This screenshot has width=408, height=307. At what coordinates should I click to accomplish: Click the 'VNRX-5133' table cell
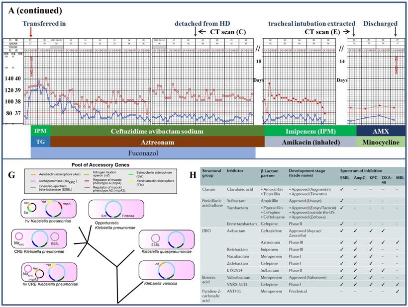(x=237, y=285)
